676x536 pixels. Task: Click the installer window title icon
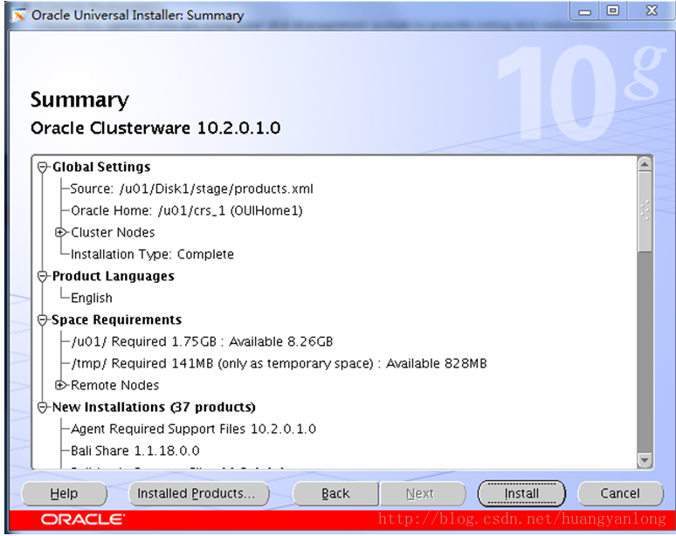(x=19, y=15)
